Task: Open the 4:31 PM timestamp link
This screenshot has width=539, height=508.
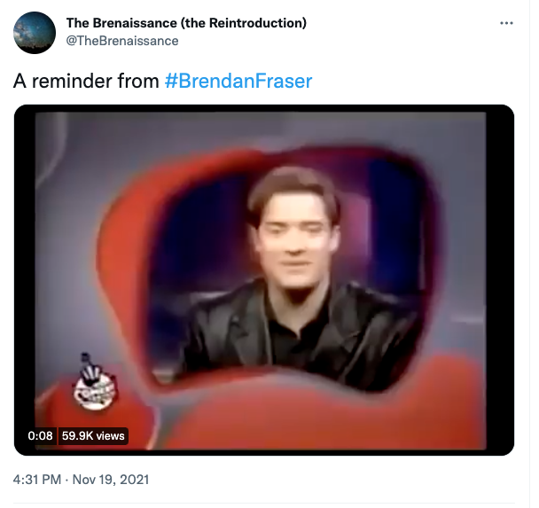Action: [x=37, y=480]
